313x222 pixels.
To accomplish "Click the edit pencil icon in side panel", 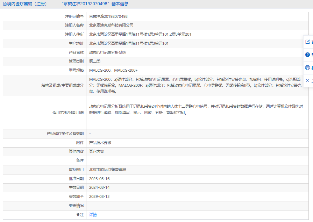I will tap(308, 42).
